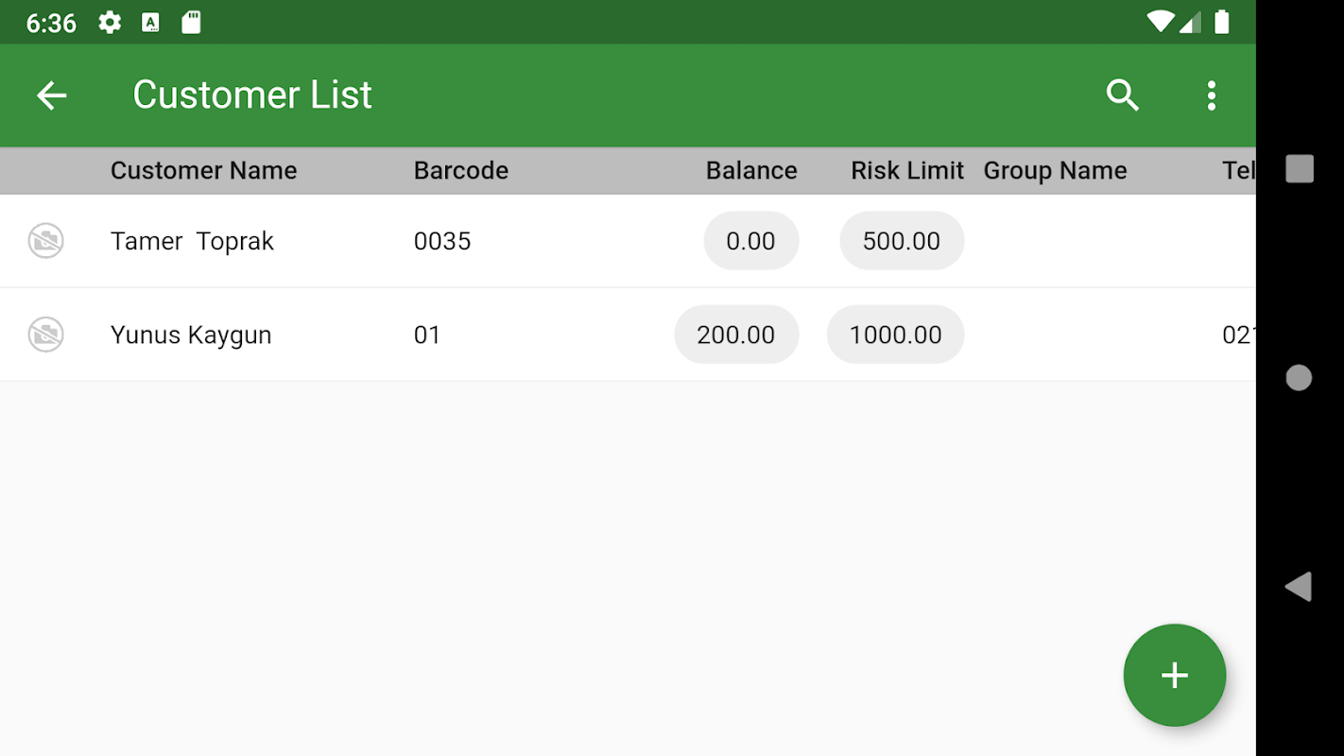
Task: Click the Group Name column header
Action: pyautogui.click(x=1055, y=170)
